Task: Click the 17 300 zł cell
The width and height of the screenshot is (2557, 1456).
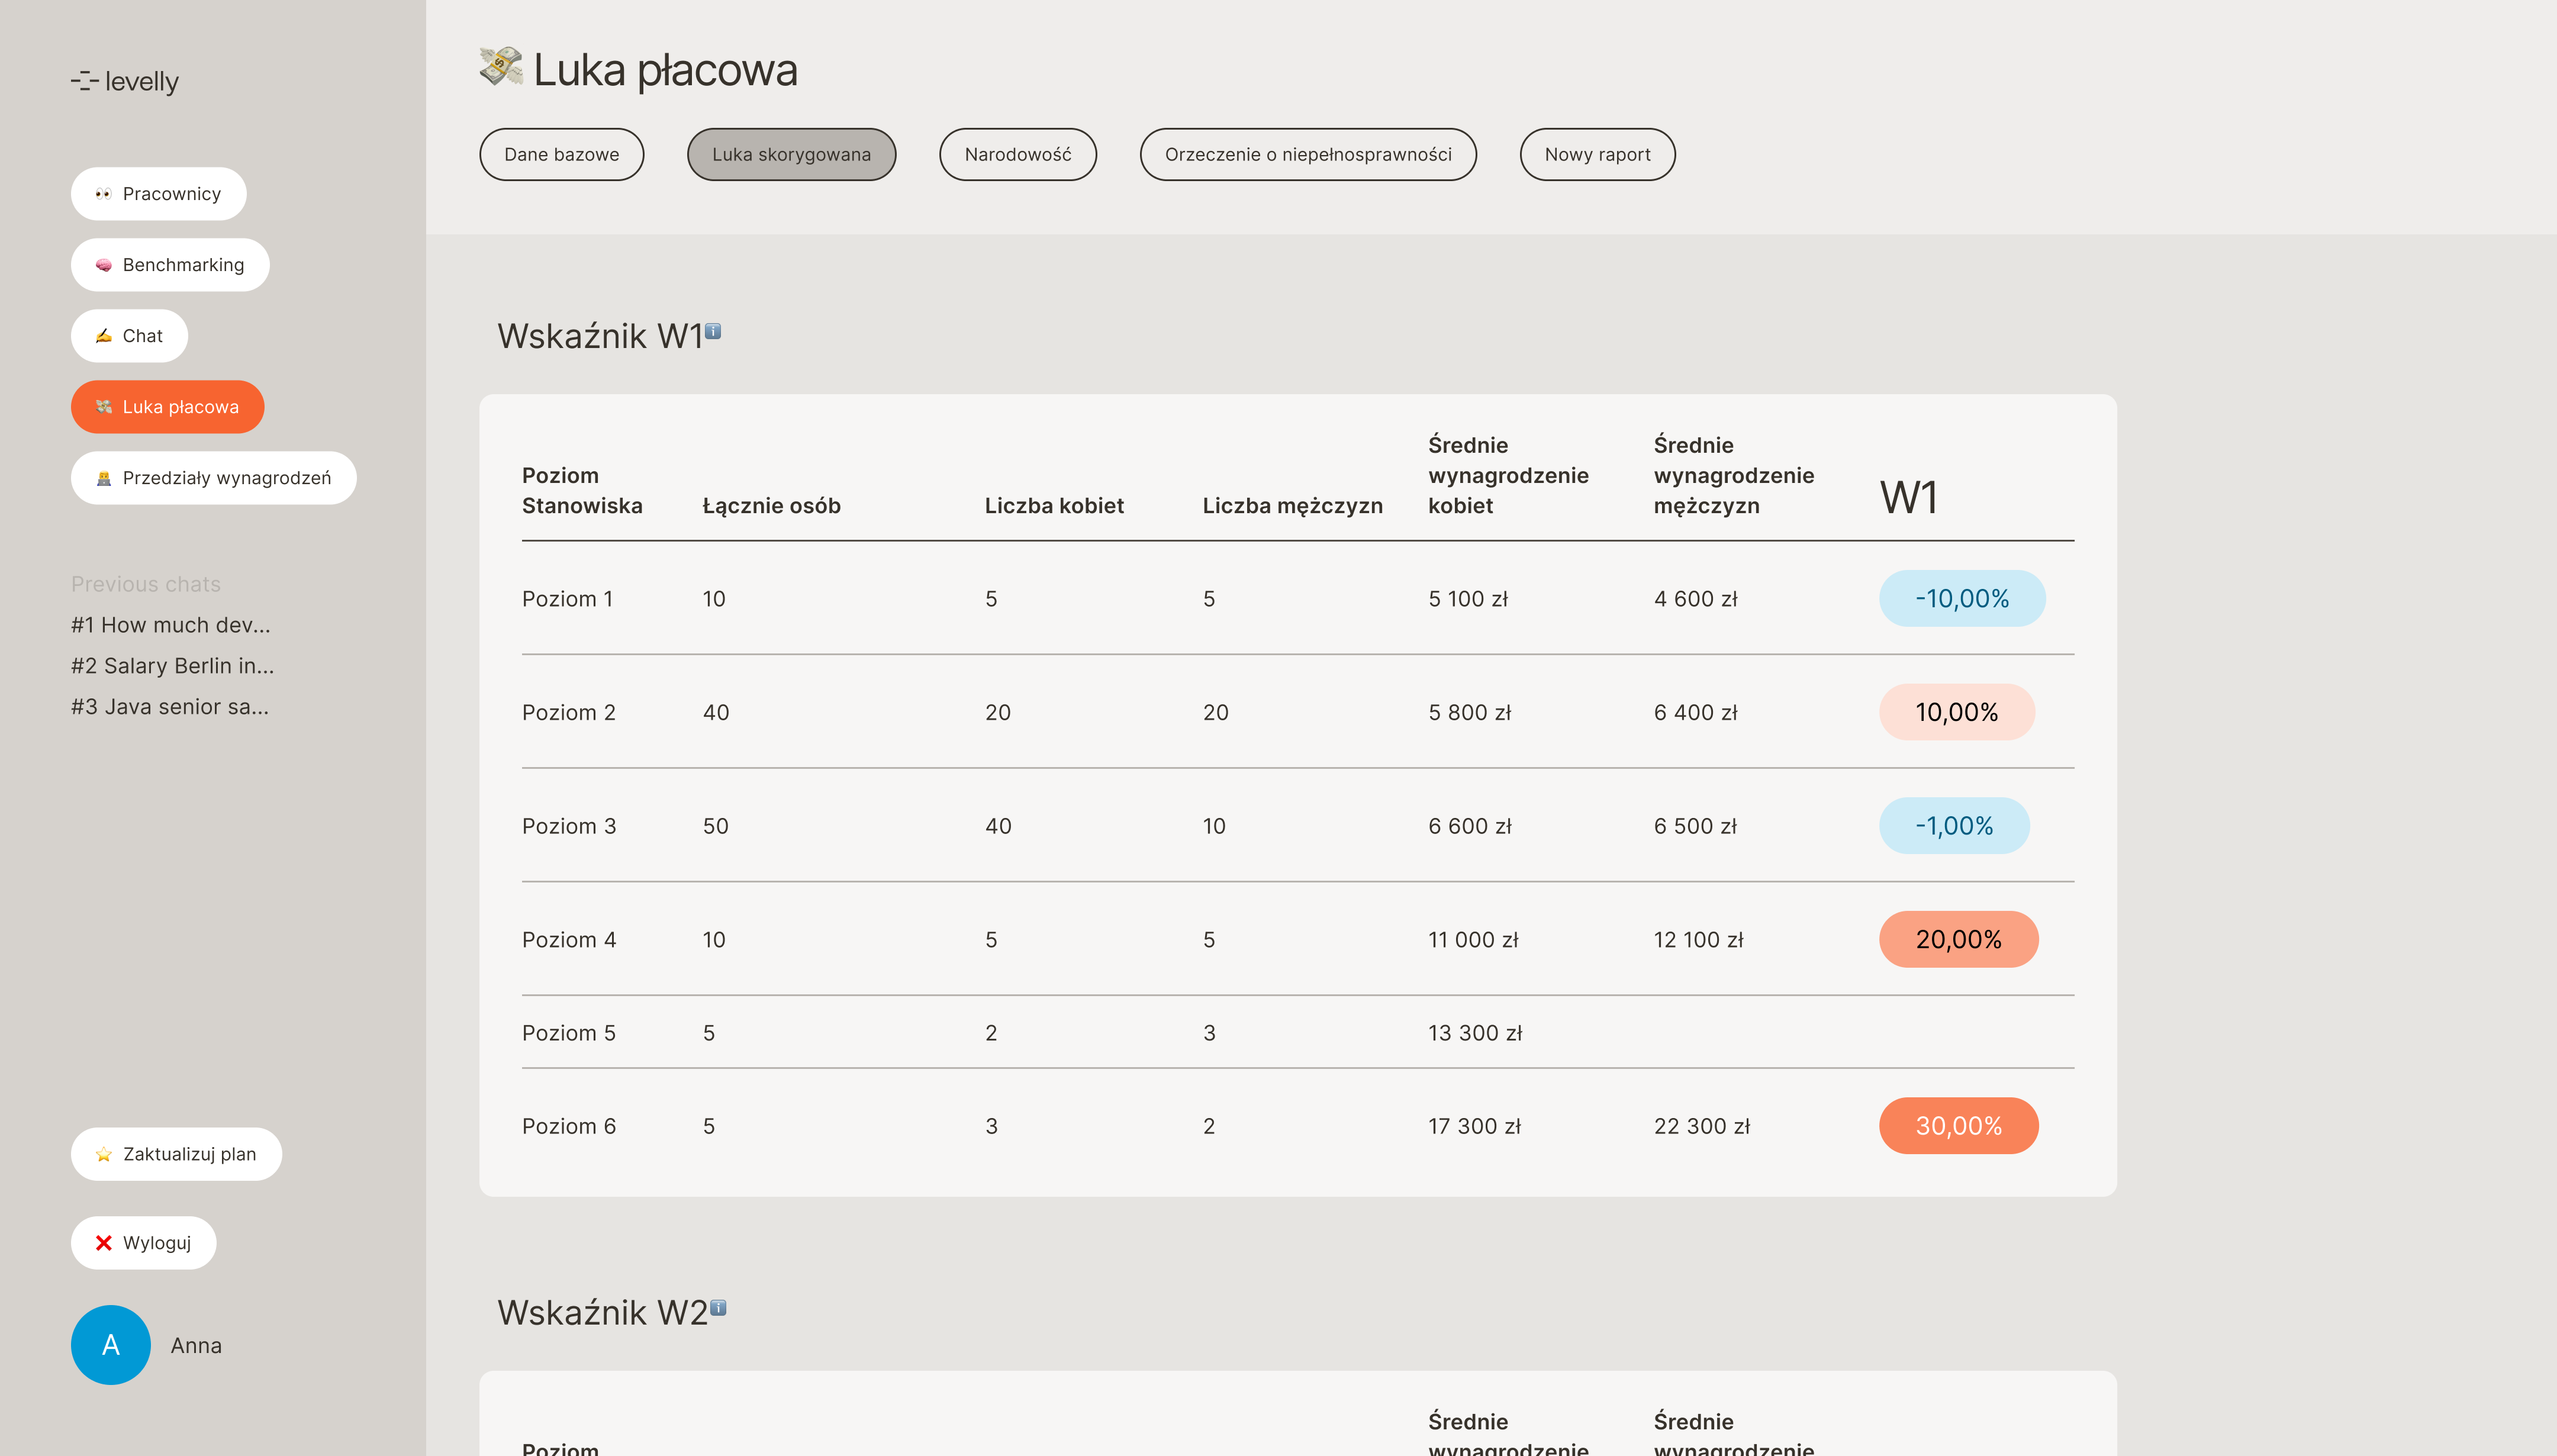Action: (x=1474, y=1126)
